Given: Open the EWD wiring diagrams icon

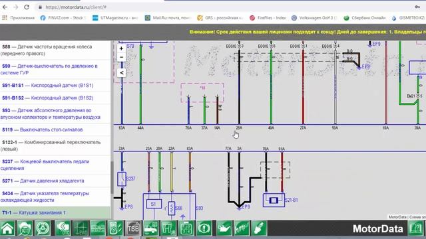Looking at the screenshot, I should point(81,228).
